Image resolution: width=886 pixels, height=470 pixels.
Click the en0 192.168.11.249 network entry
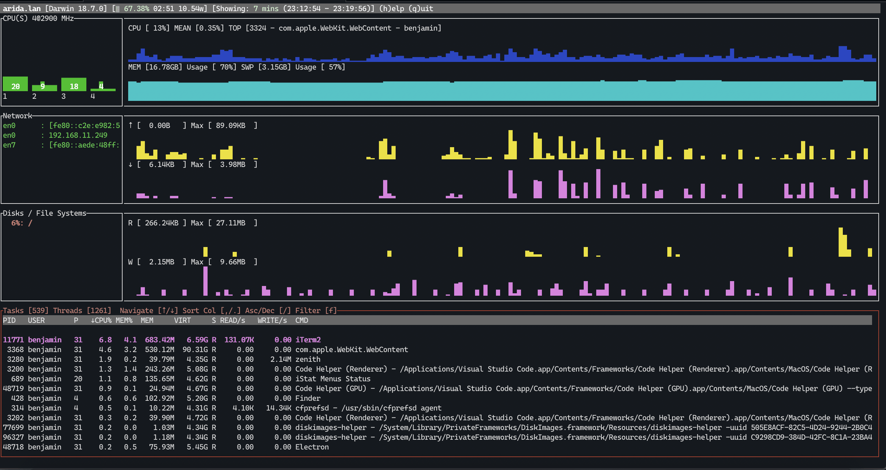[x=55, y=135]
